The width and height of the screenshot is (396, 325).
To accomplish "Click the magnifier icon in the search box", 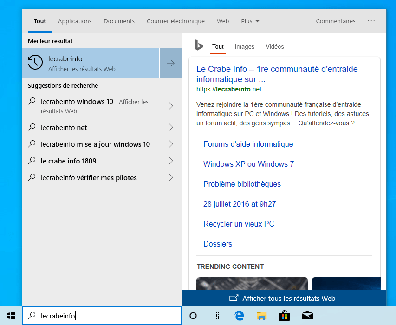I will pos(32,315).
